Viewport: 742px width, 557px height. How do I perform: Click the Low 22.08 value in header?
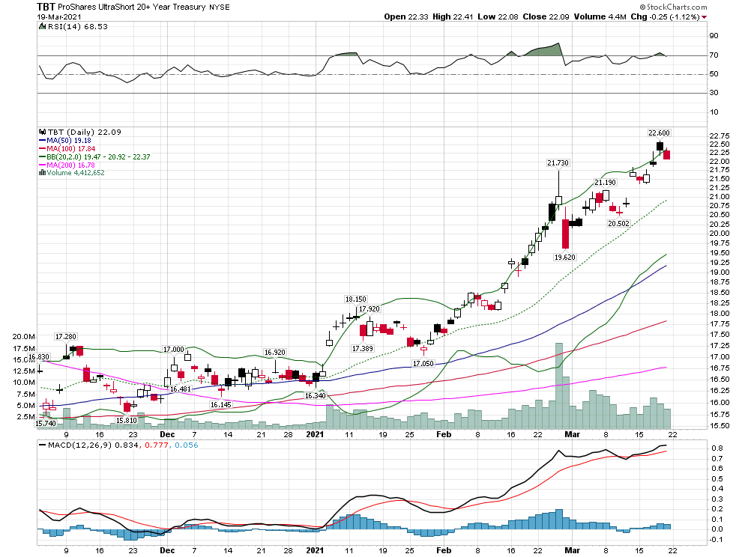[x=498, y=17]
